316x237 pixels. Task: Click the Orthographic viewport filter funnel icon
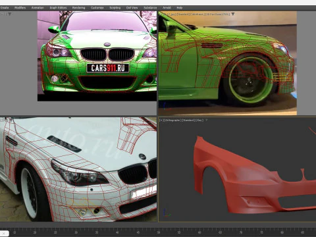(207, 120)
